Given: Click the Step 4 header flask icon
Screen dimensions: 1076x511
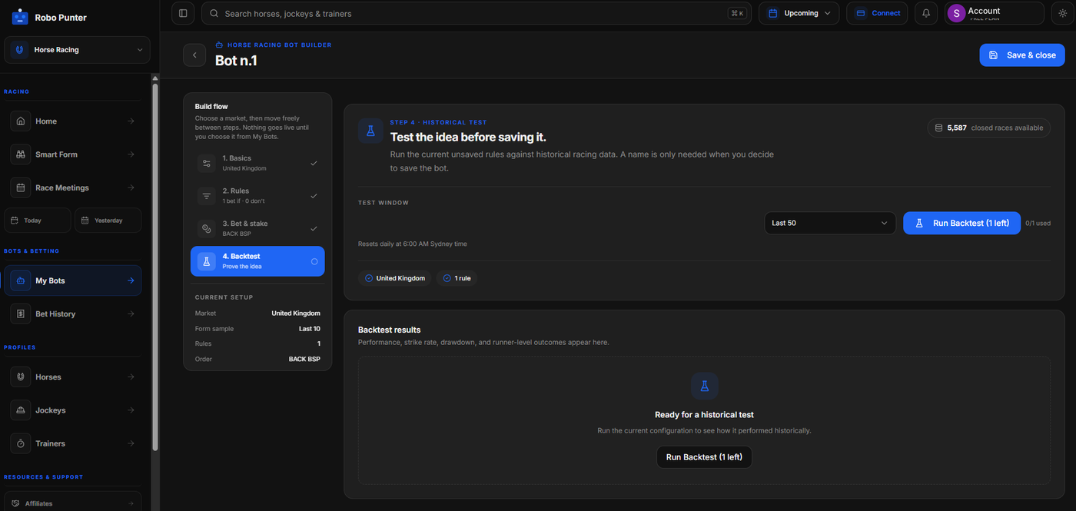Looking at the screenshot, I should coord(370,131).
